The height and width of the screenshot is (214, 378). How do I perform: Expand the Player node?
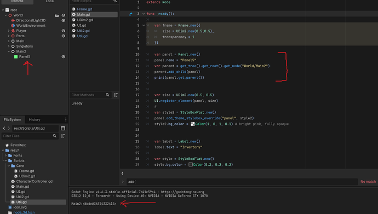(x=9, y=31)
